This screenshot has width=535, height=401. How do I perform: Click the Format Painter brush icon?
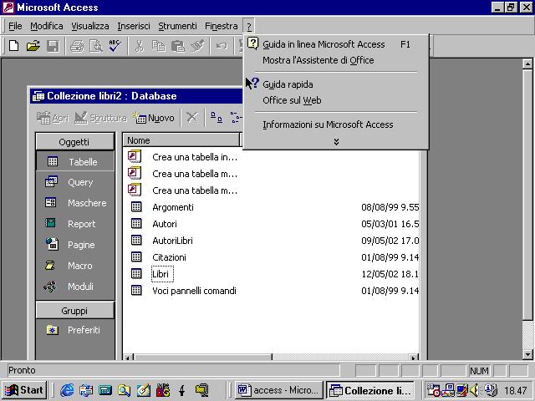pyautogui.click(x=197, y=46)
